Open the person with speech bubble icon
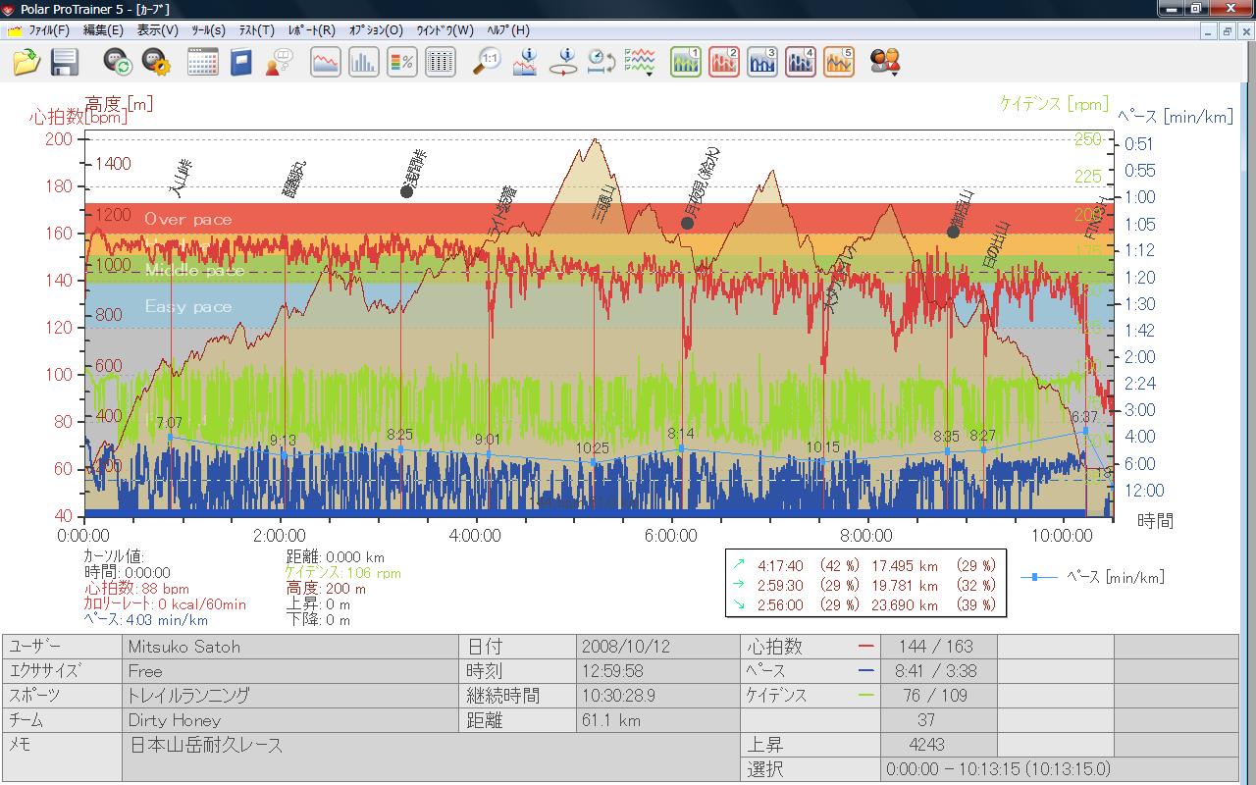This screenshot has width=1256, height=785. 278,63
